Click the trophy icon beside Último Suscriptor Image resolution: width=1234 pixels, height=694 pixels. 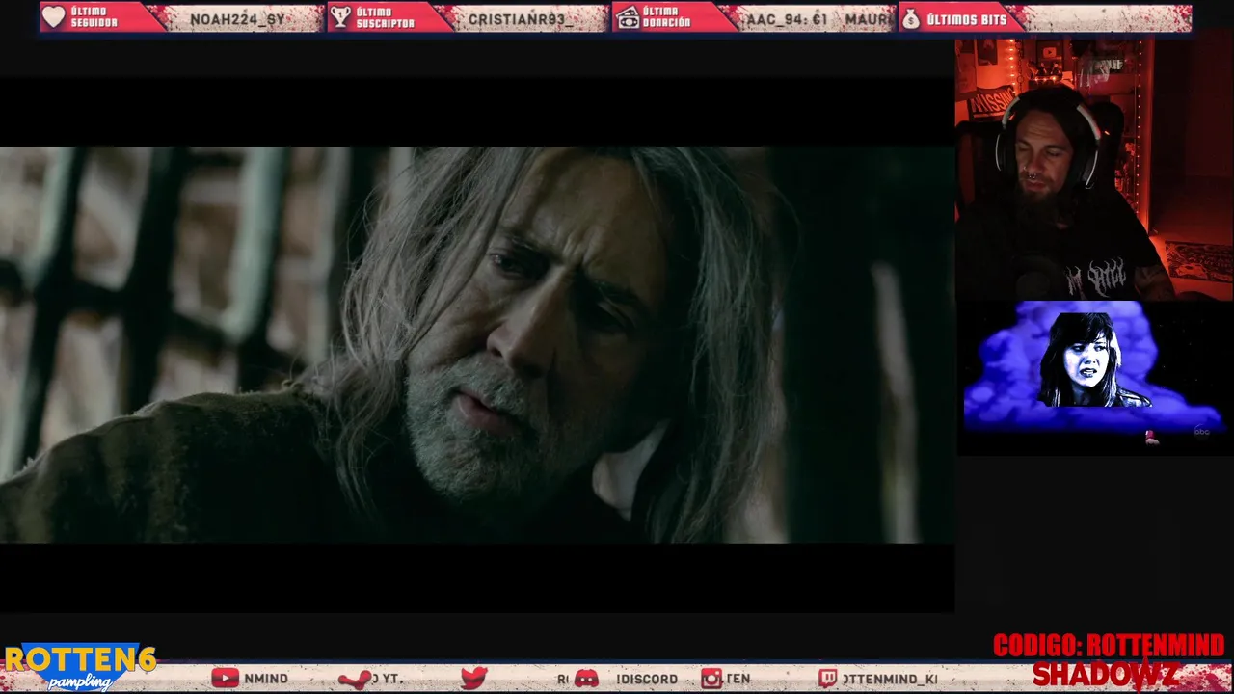coord(340,17)
